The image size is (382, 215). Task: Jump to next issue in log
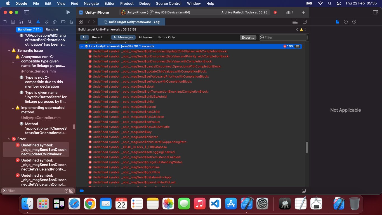305,29
